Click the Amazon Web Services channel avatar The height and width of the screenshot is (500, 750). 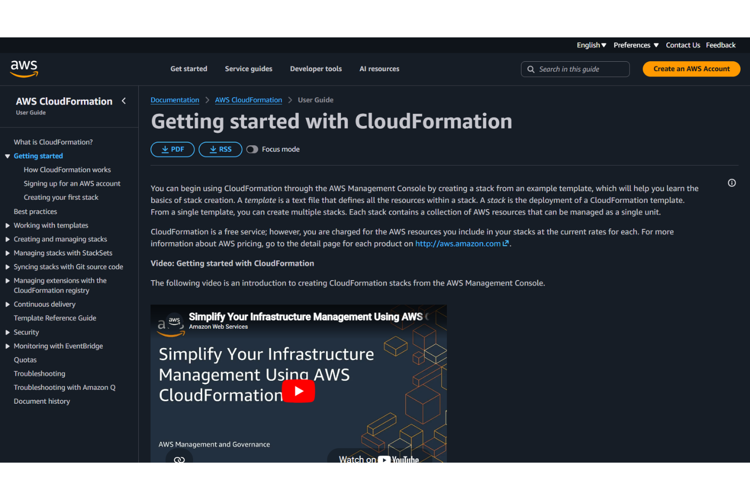click(x=174, y=321)
